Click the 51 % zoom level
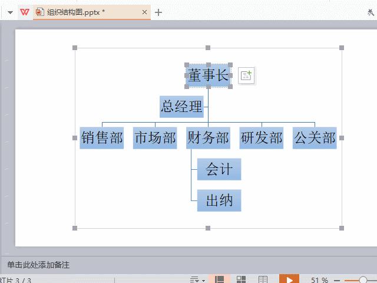The width and height of the screenshot is (377, 283). point(319,280)
